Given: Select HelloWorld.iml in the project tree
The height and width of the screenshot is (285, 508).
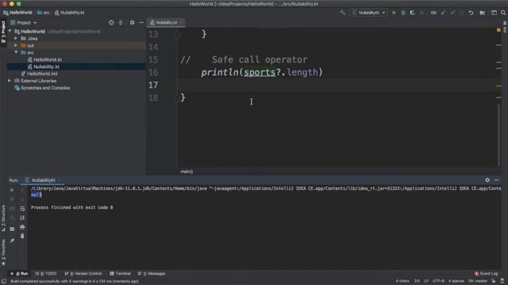Looking at the screenshot, I should pyautogui.click(x=39, y=74).
